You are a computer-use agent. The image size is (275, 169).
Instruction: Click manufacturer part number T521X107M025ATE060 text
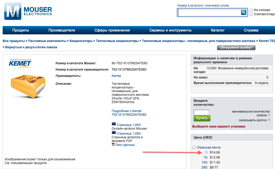[129, 69]
